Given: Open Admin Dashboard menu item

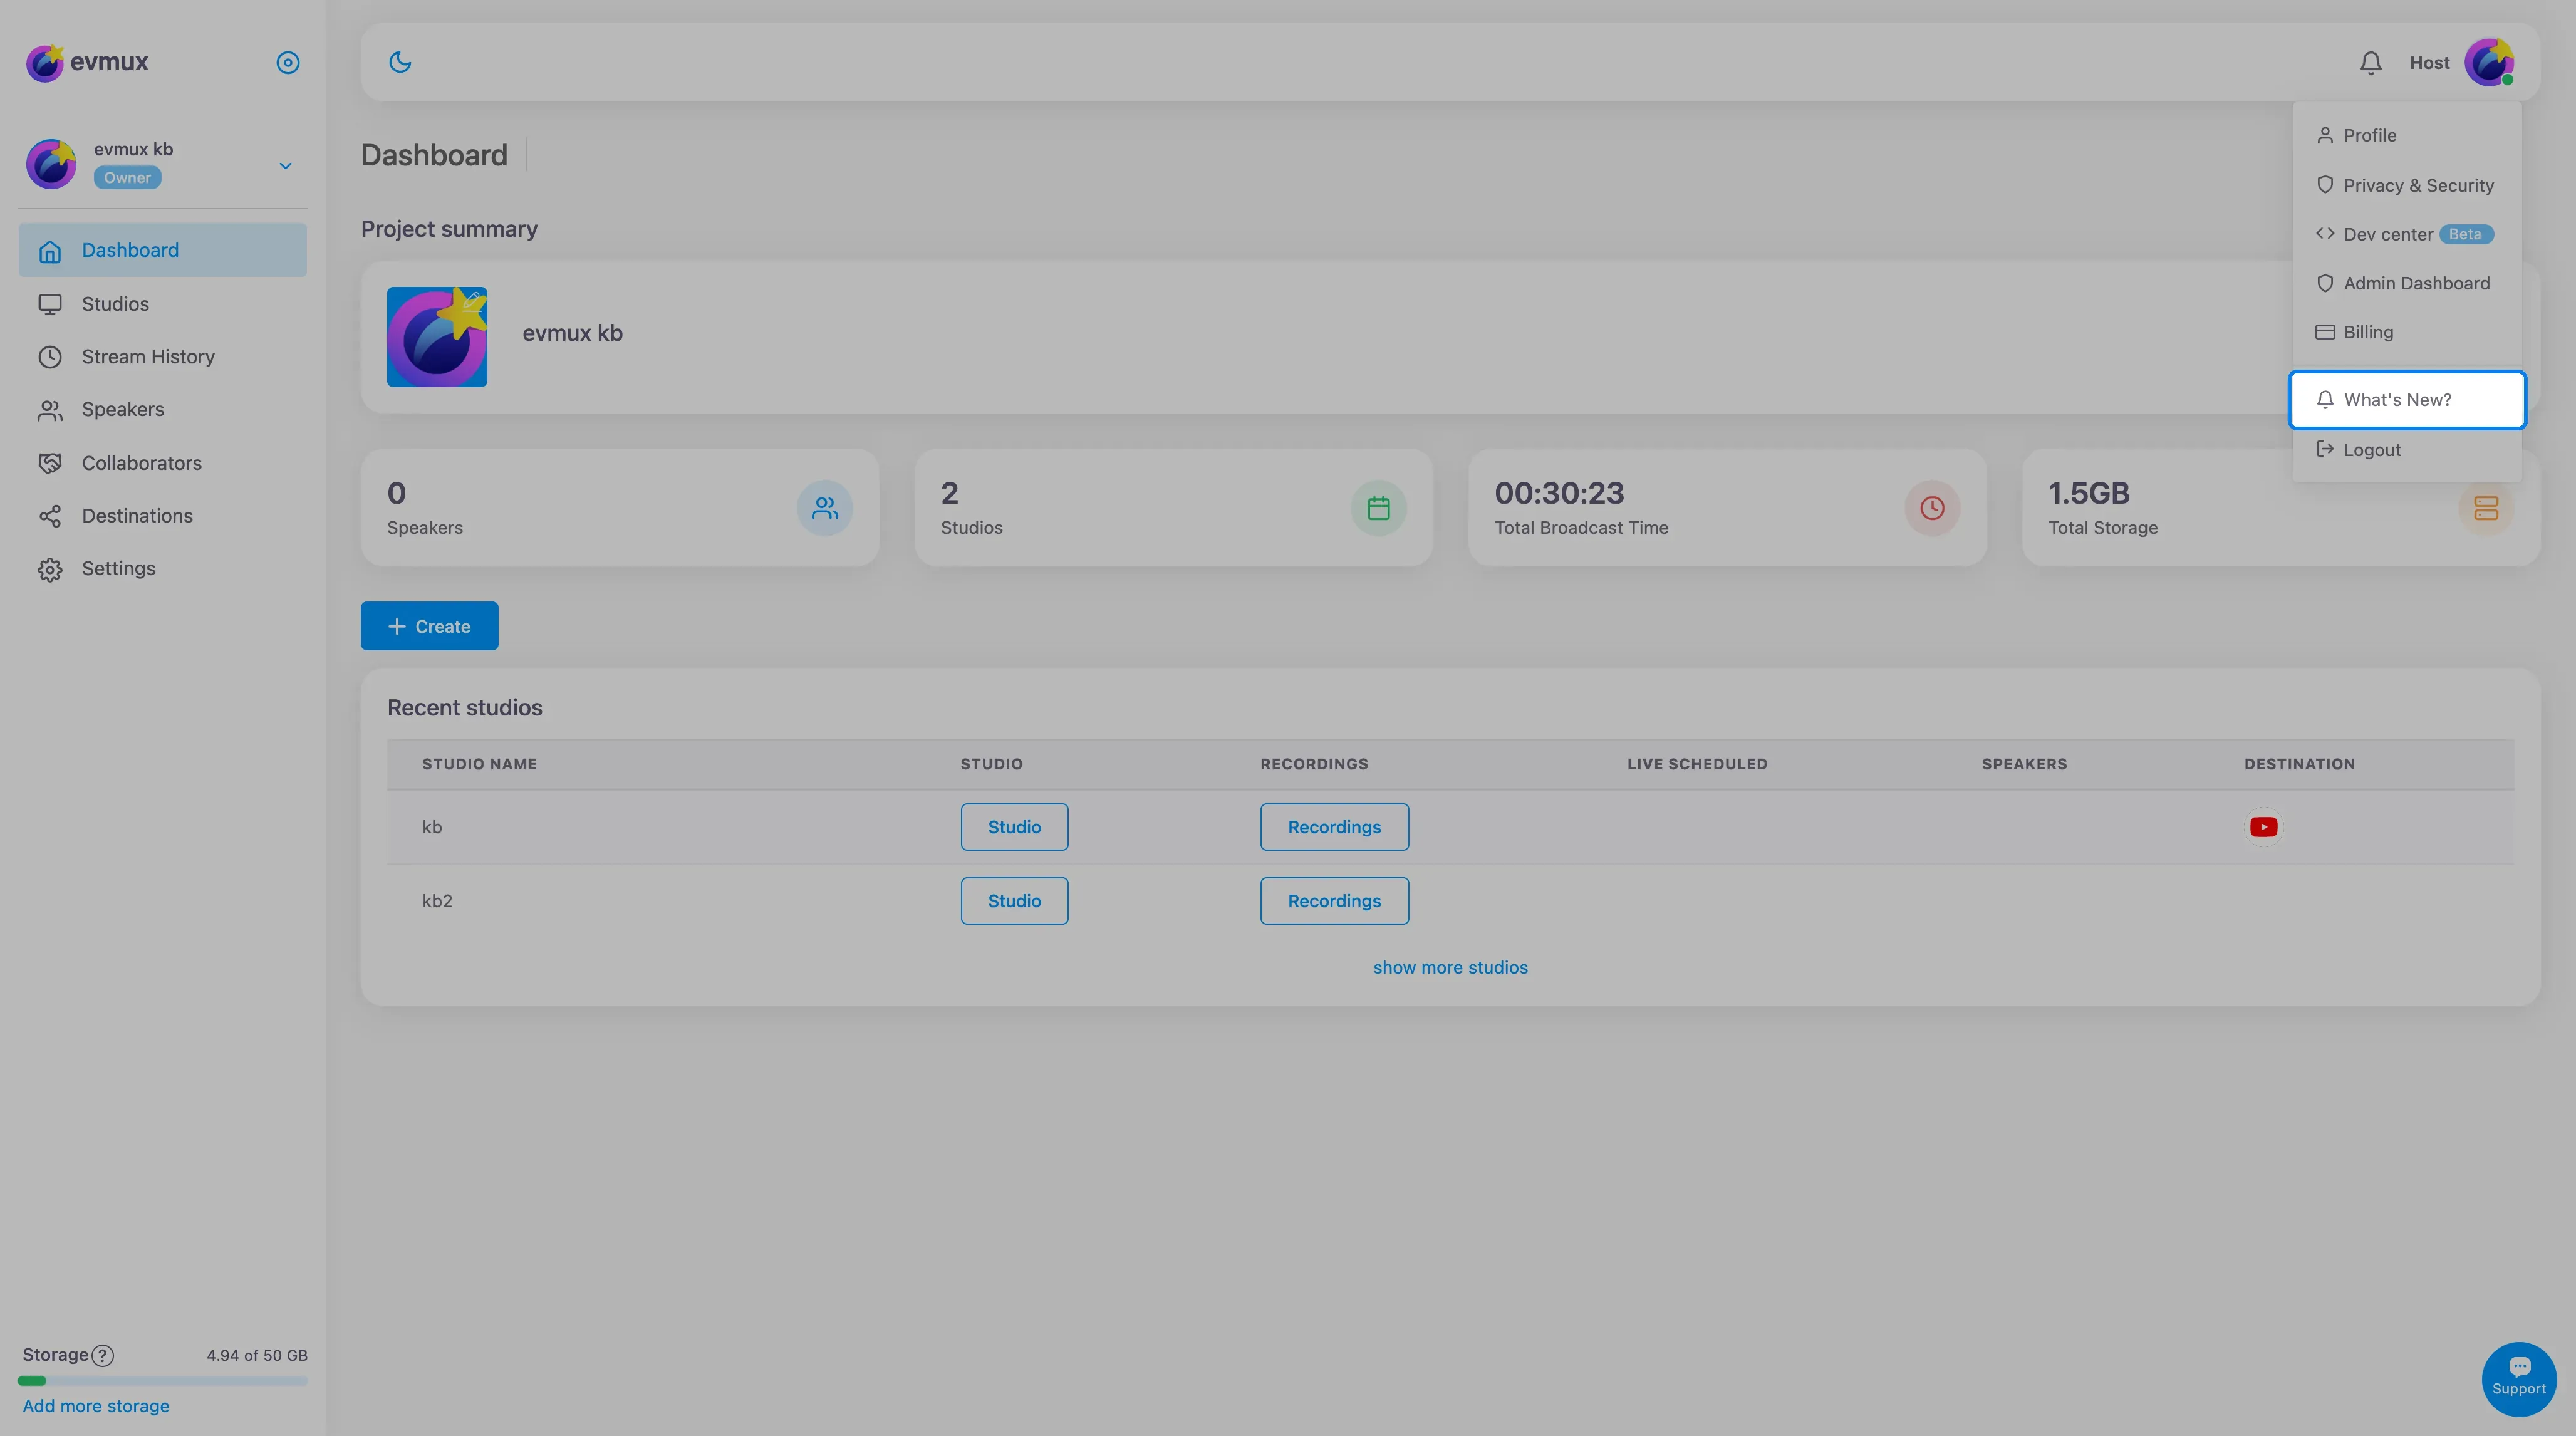Looking at the screenshot, I should click(x=2407, y=283).
